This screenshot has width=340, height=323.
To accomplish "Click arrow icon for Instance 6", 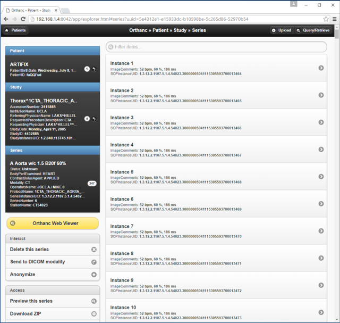I will click(321, 204).
